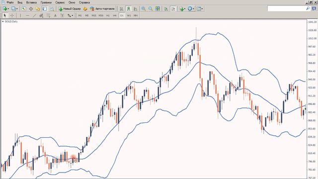
Task: Expand the Profiles dropdown arrow
Action: pyautogui.click(x=17, y=9)
